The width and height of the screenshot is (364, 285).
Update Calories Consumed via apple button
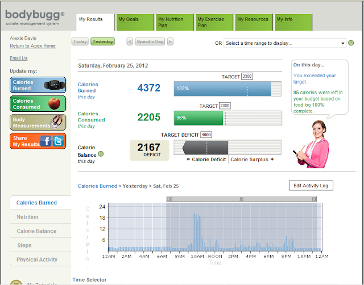tap(38, 104)
